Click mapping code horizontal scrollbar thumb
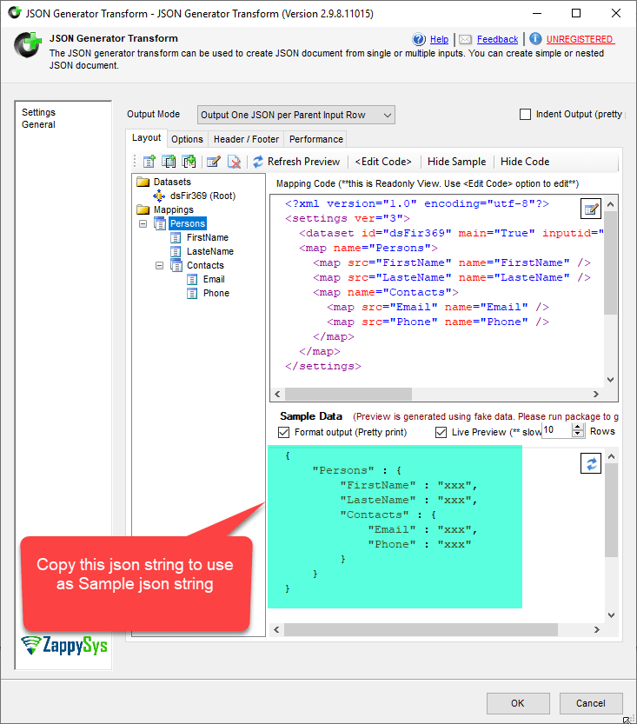 coord(348,395)
